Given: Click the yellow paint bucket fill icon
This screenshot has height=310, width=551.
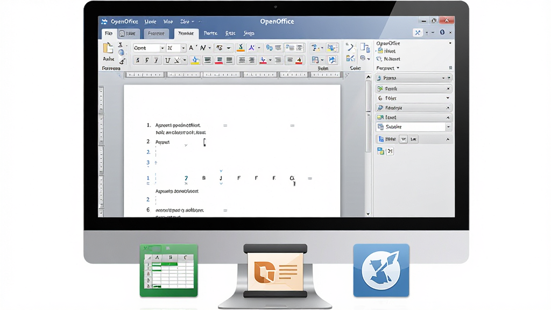Looking at the screenshot, I should (195, 60).
